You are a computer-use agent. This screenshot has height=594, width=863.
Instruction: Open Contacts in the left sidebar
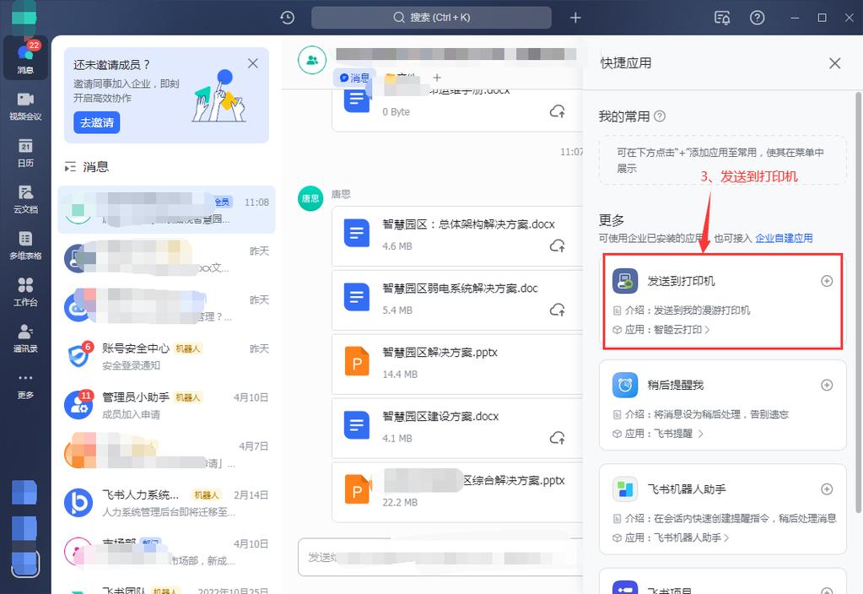pos(25,338)
